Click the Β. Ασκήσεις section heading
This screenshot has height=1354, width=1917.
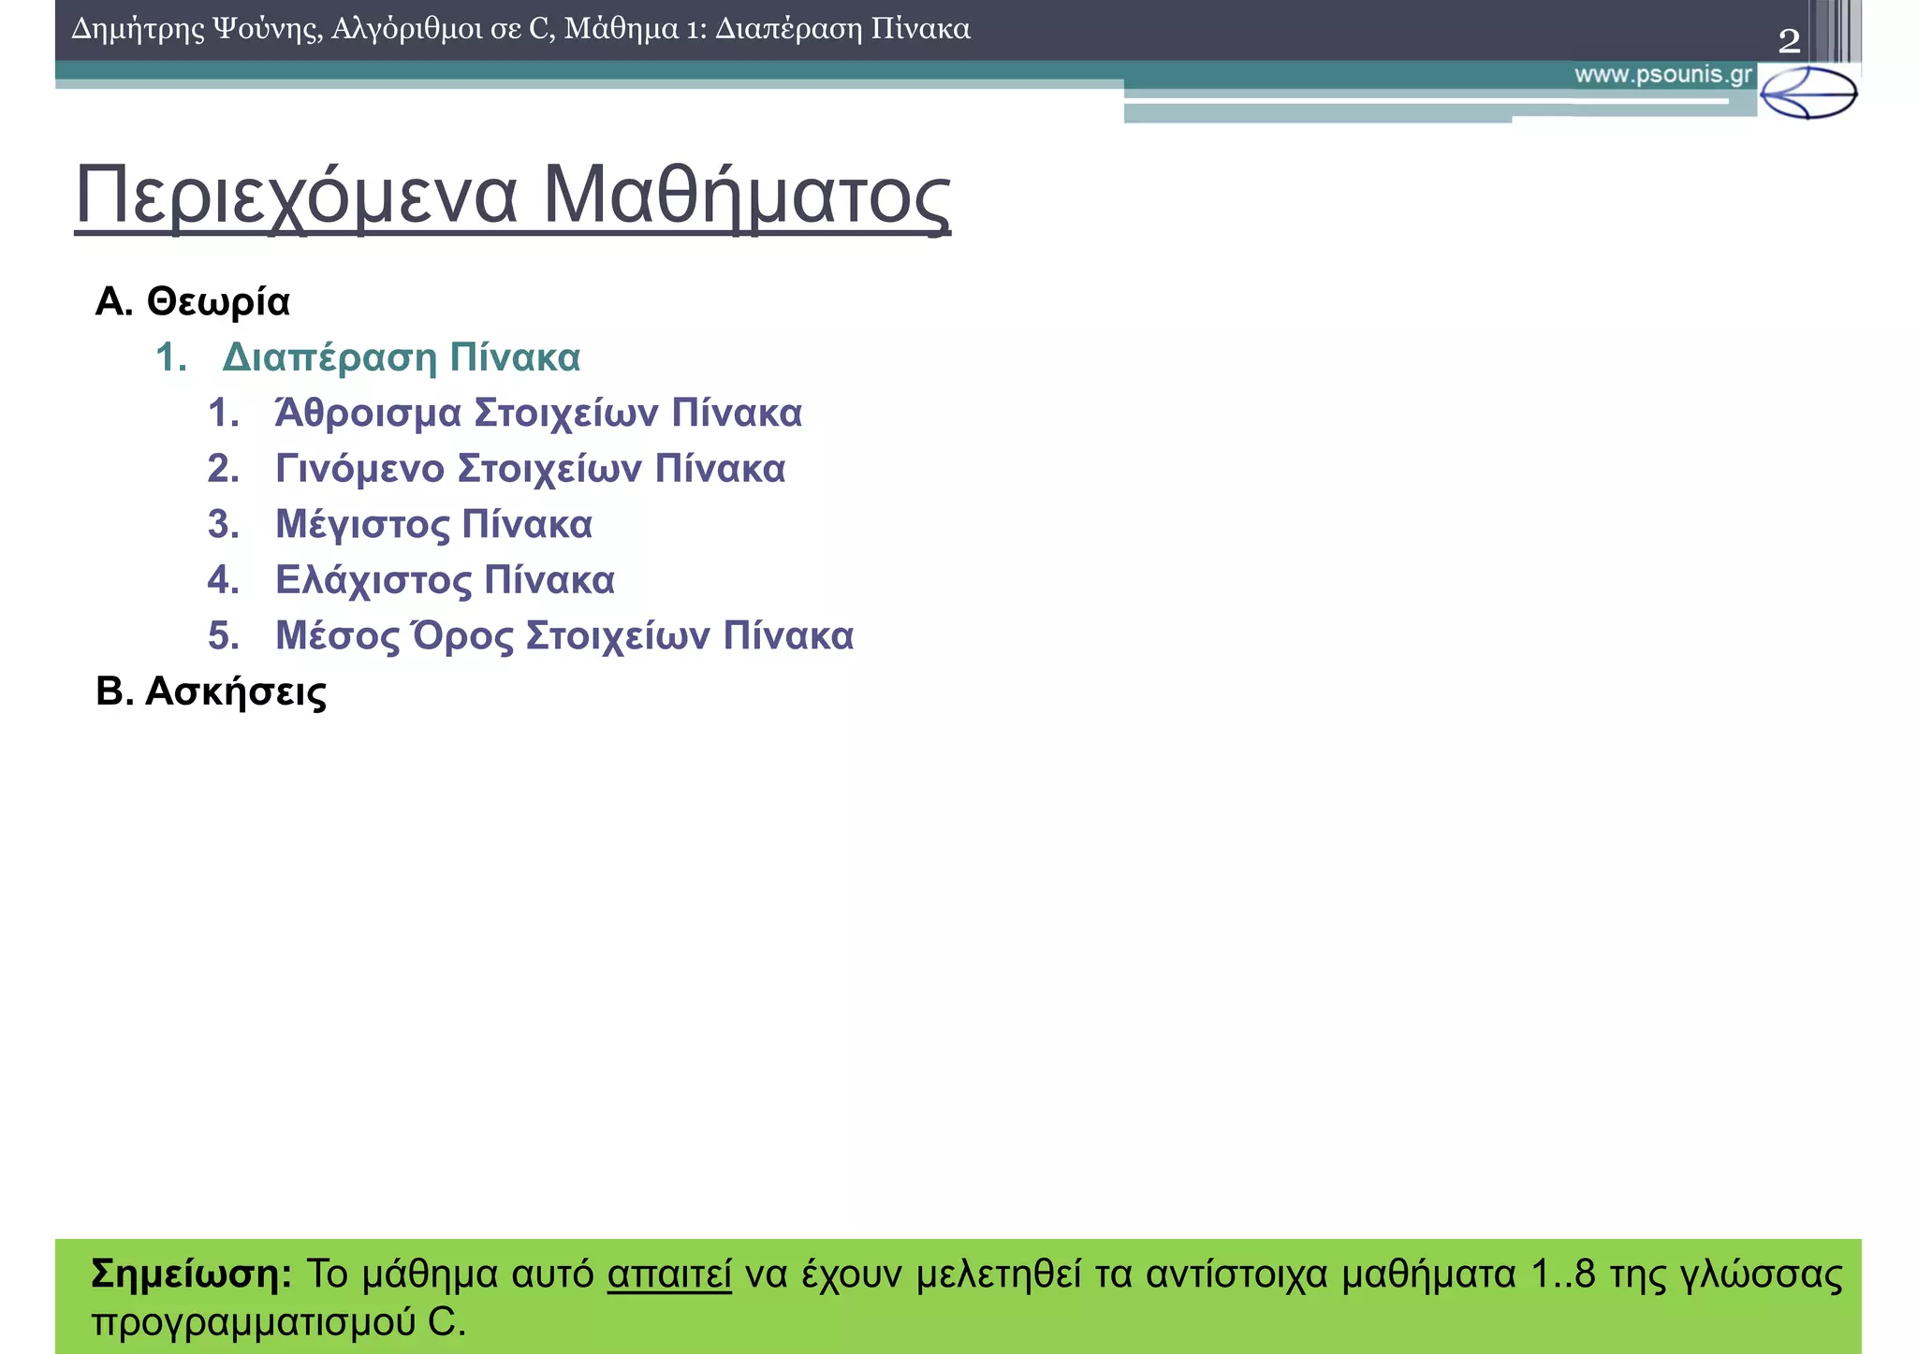[212, 692]
